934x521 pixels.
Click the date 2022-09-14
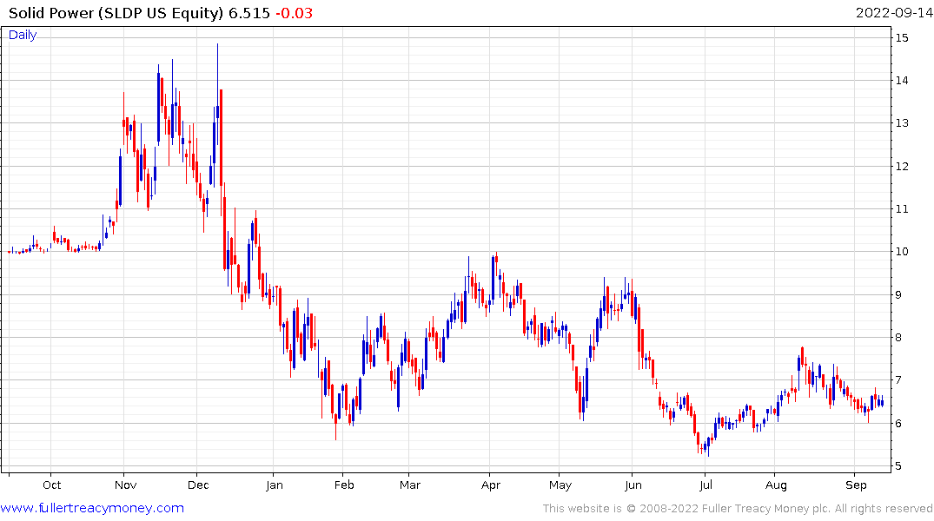point(894,13)
